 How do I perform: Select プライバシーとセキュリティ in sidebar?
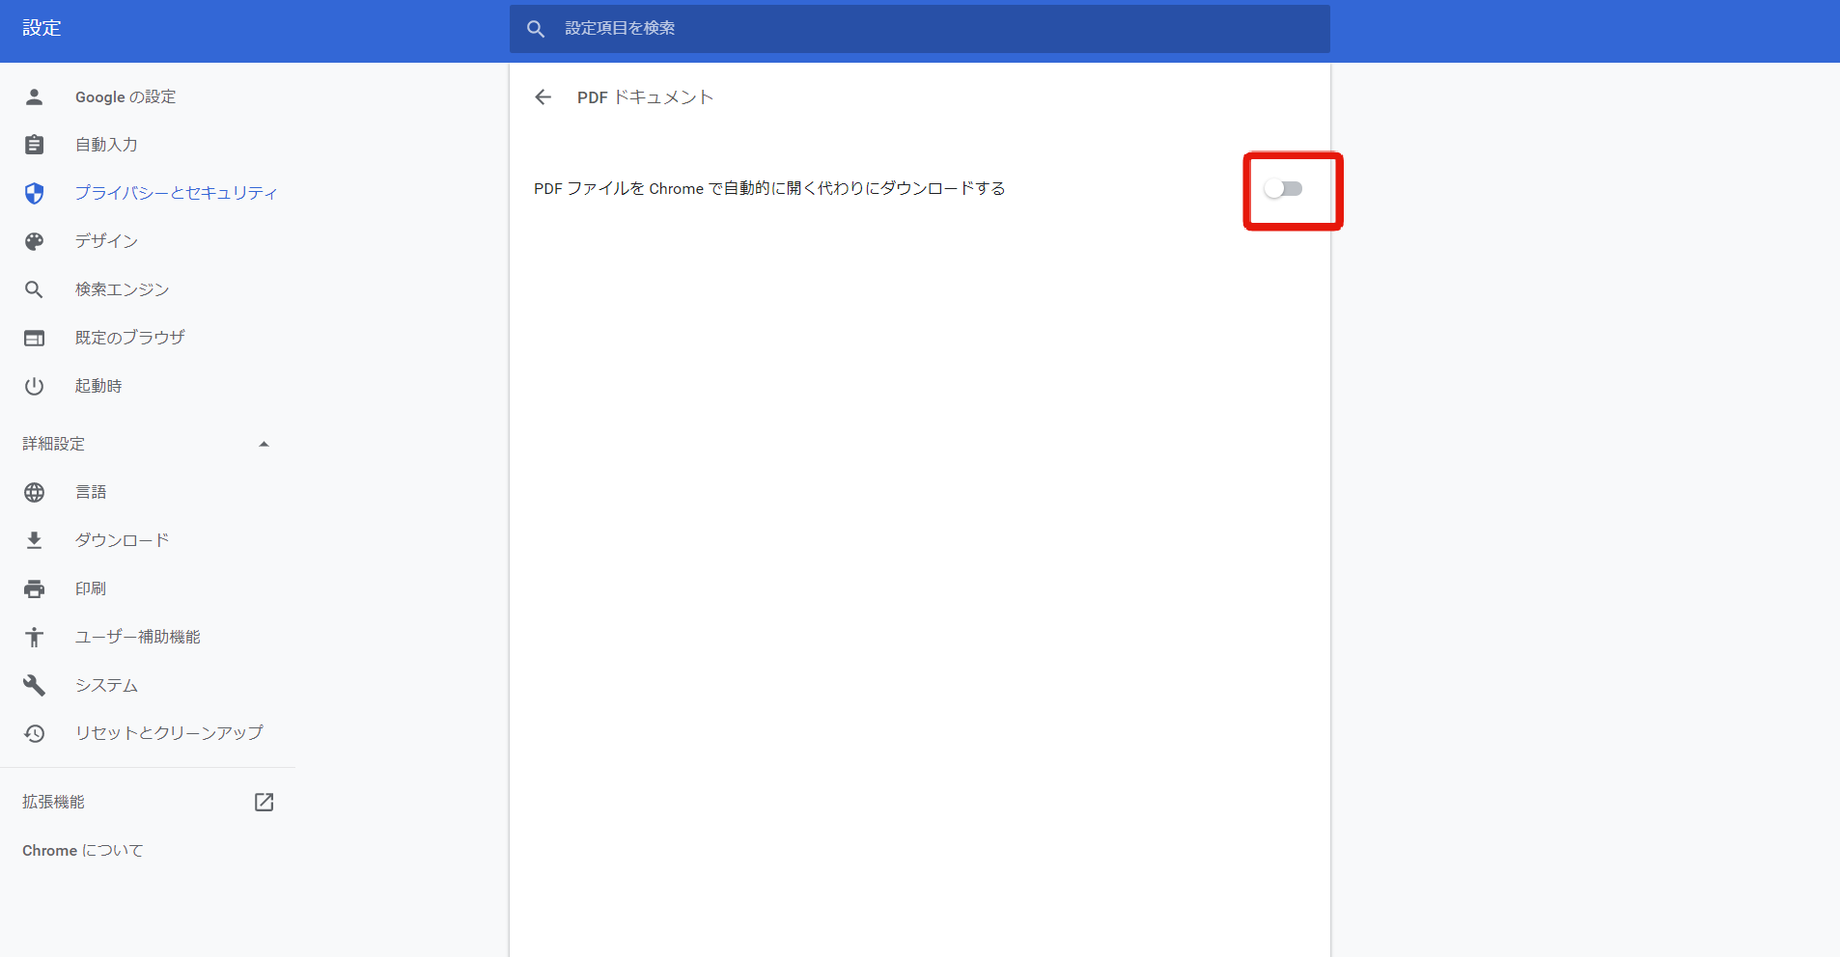coord(177,193)
